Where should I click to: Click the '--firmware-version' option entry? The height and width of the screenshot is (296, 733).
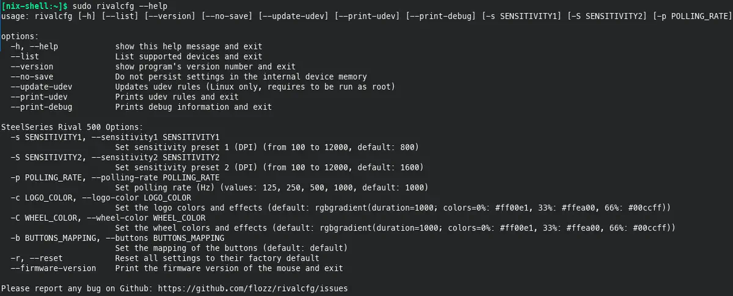(x=53, y=268)
